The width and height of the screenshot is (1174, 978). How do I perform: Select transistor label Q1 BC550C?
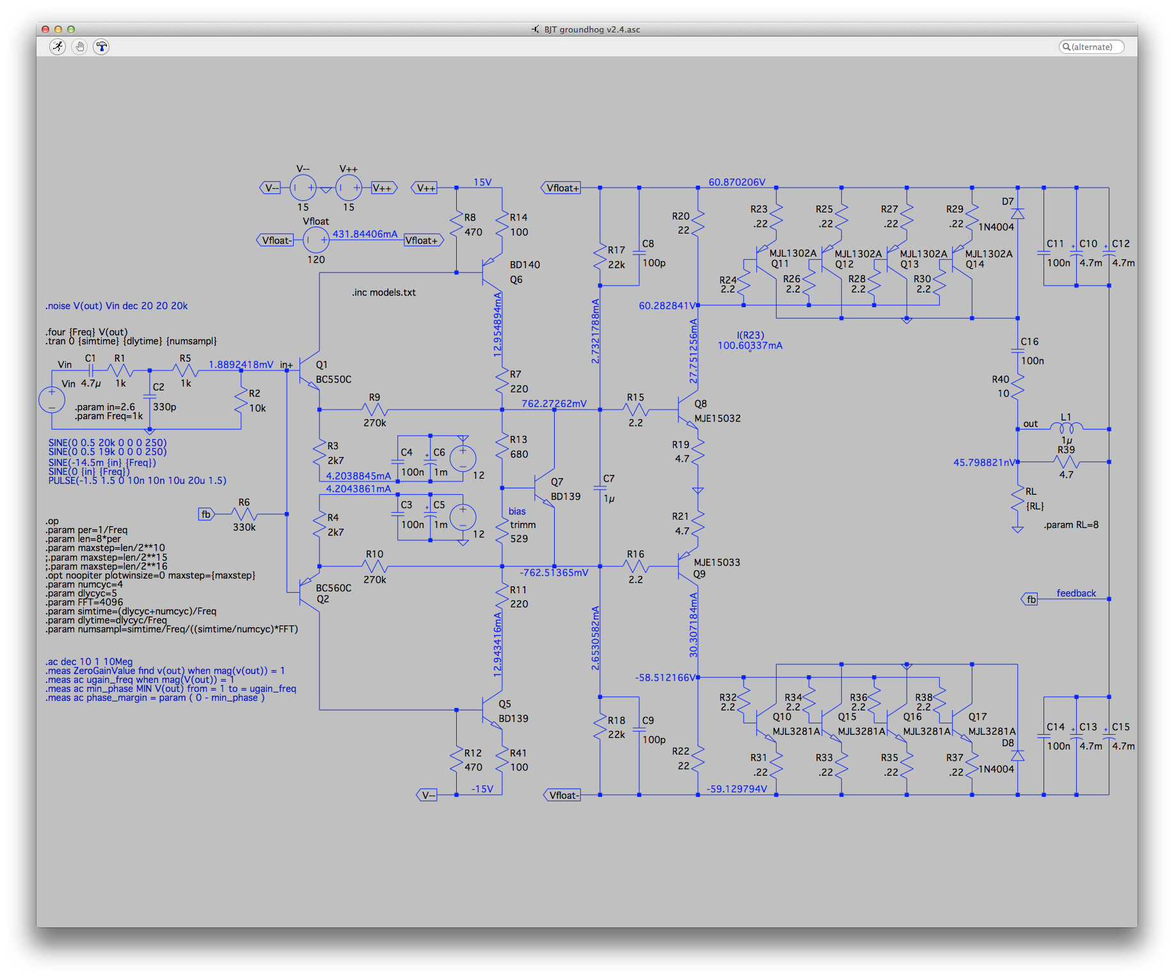333,372
